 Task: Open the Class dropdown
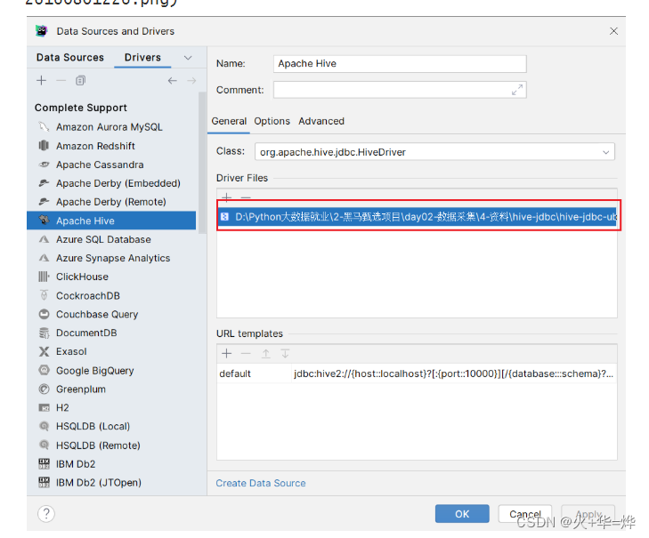point(606,152)
